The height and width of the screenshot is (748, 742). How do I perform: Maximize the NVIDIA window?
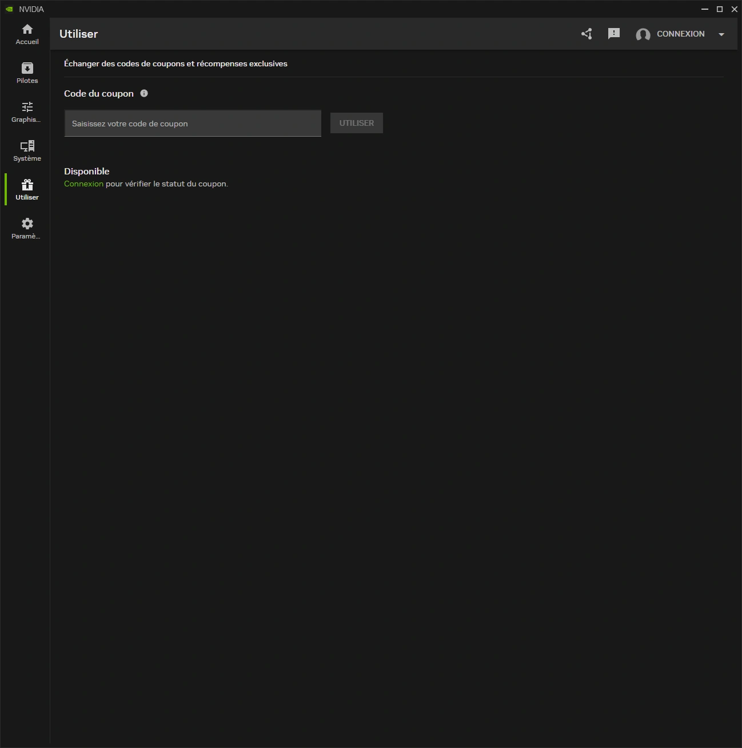tap(720, 9)
